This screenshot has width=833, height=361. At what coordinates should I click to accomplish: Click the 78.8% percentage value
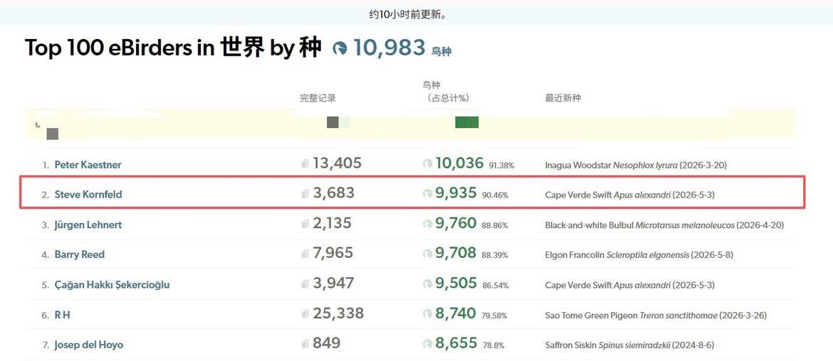(x=493, y=346)
